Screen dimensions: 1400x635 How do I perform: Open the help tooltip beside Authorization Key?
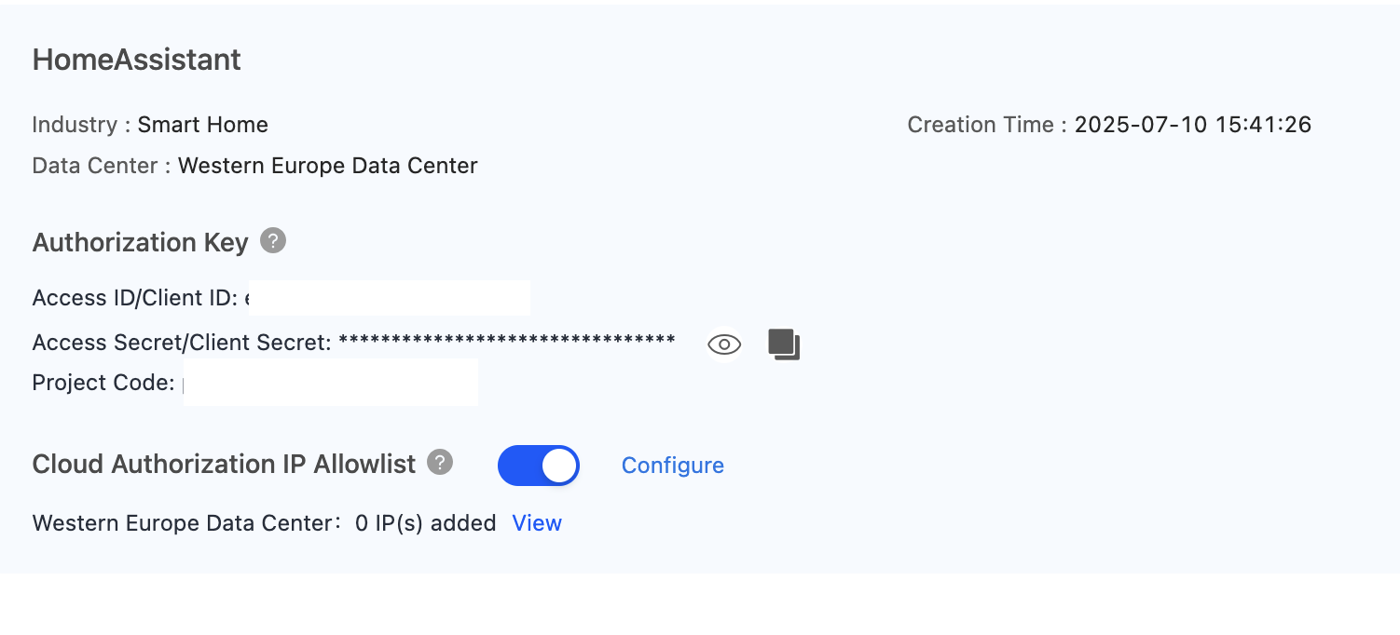coord(273,241)
